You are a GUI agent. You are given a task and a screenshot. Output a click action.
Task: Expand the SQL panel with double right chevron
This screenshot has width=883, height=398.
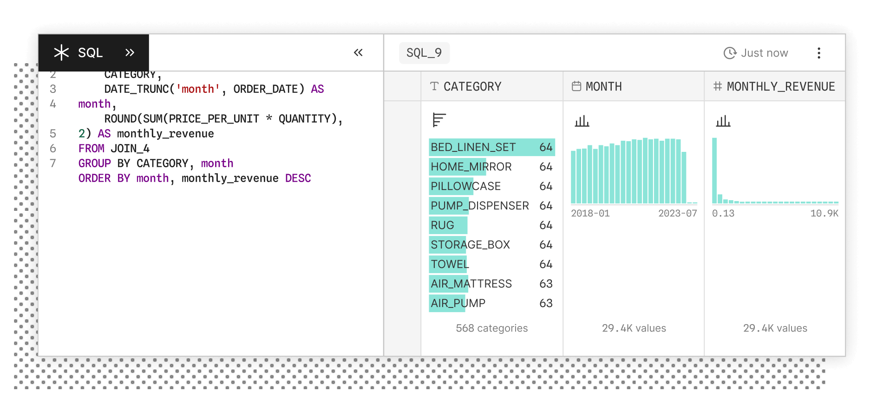pyautogui.click(x=130, y=53)
